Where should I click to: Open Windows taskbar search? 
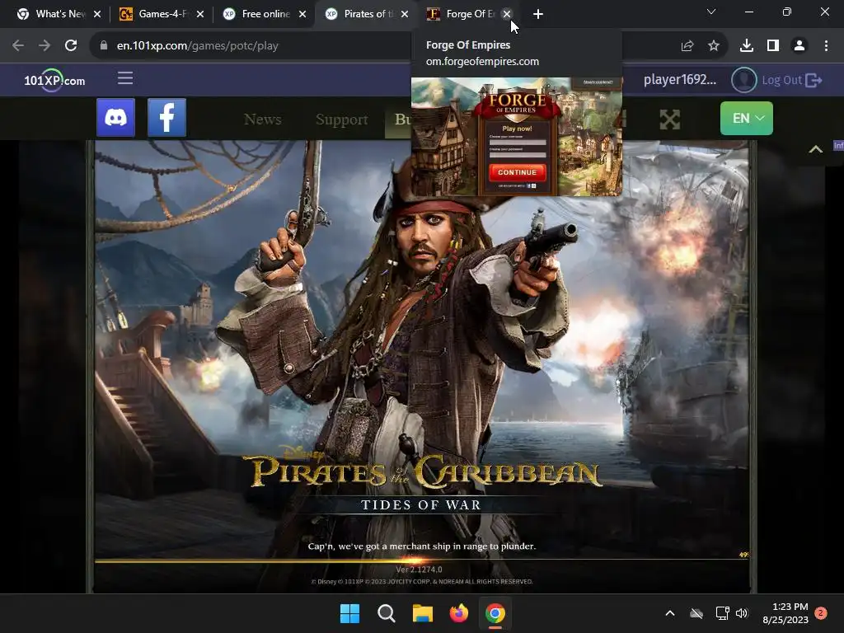point(386,613)
